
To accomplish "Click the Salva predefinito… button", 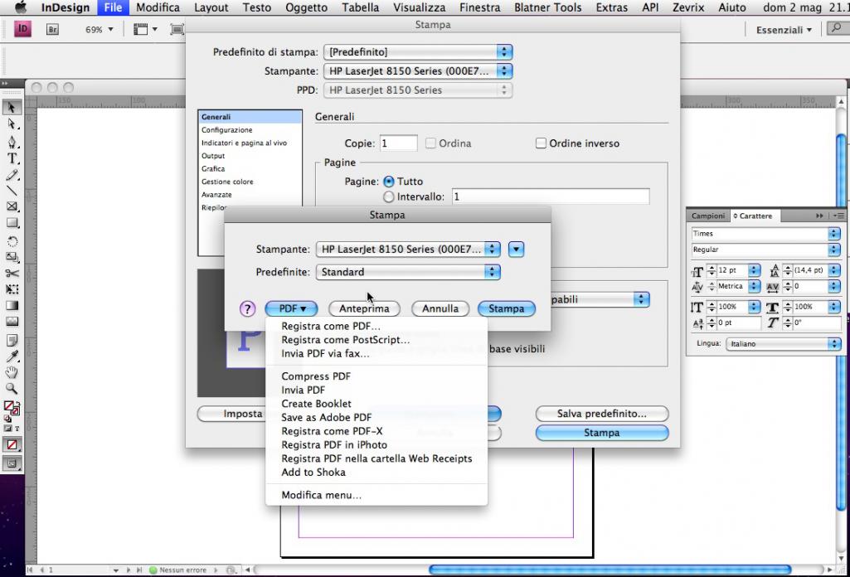I will tap(602, 414).
